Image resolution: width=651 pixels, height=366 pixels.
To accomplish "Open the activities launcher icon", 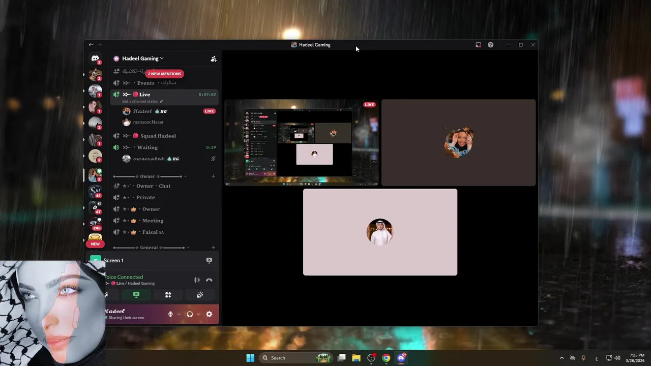I will (168, 295).
